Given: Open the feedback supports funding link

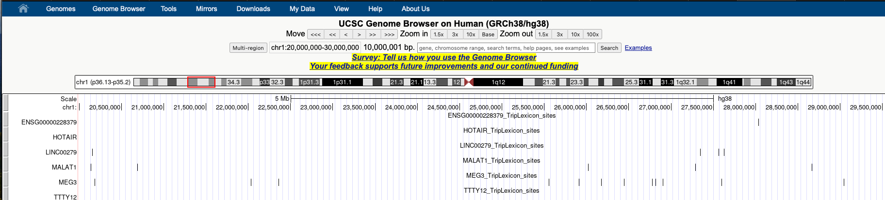Looking at the screenshot, I should [x=444, y=66].
